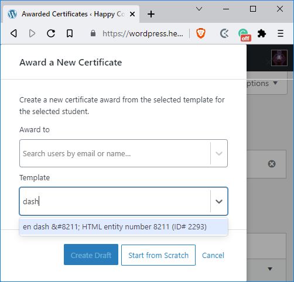
Task: Open the tab search chevron
Action: [199, 9]
